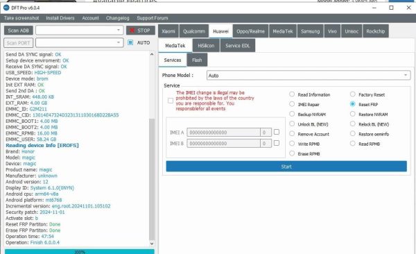The image size is (416, 254).
Task: Tick the IMEI change disclaimer checkbox
Action: [x=171, y=101]
